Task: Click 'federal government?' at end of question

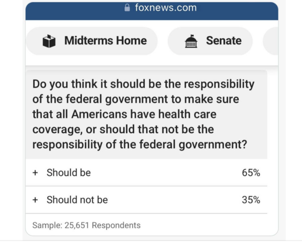Action: point(193,145)
